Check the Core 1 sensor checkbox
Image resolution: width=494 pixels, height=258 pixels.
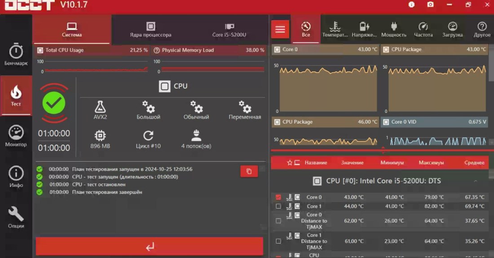[278, 206]
